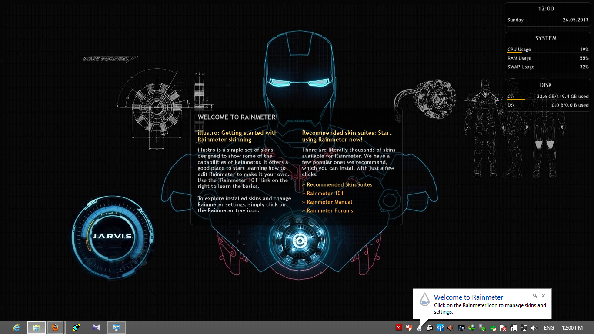
Task: Click the RAM Usage label
Action: coord(519,58)
